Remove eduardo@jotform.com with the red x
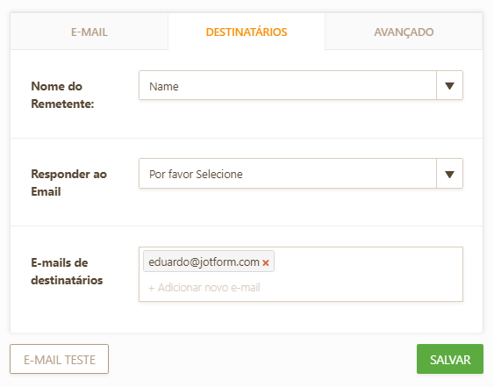The image size is (494, 387). 266,262
